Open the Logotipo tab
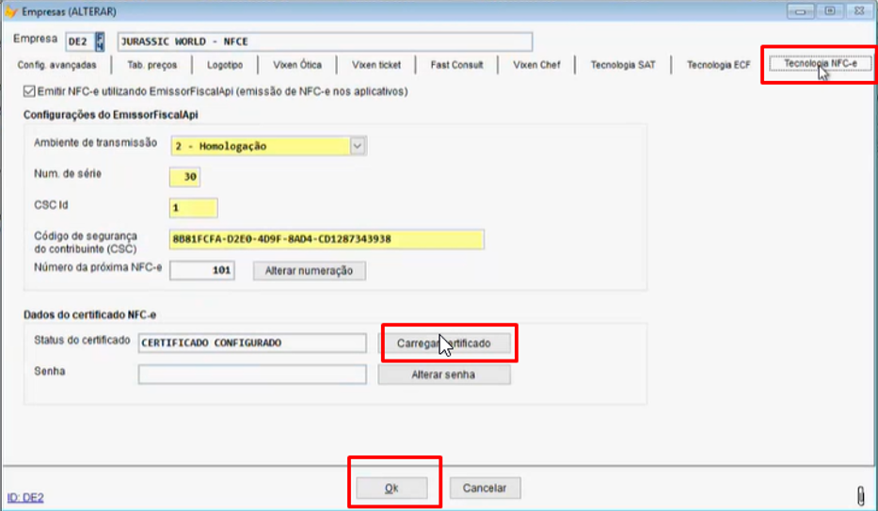Viewport: 878px width, 511px height. point(225,65)
